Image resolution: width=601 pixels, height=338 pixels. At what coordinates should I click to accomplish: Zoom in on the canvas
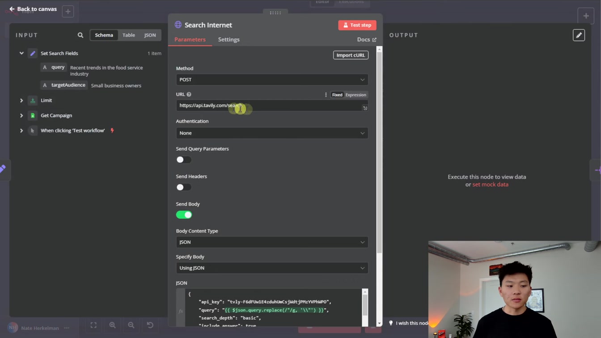pyautogui.click(x=112, y=325)
